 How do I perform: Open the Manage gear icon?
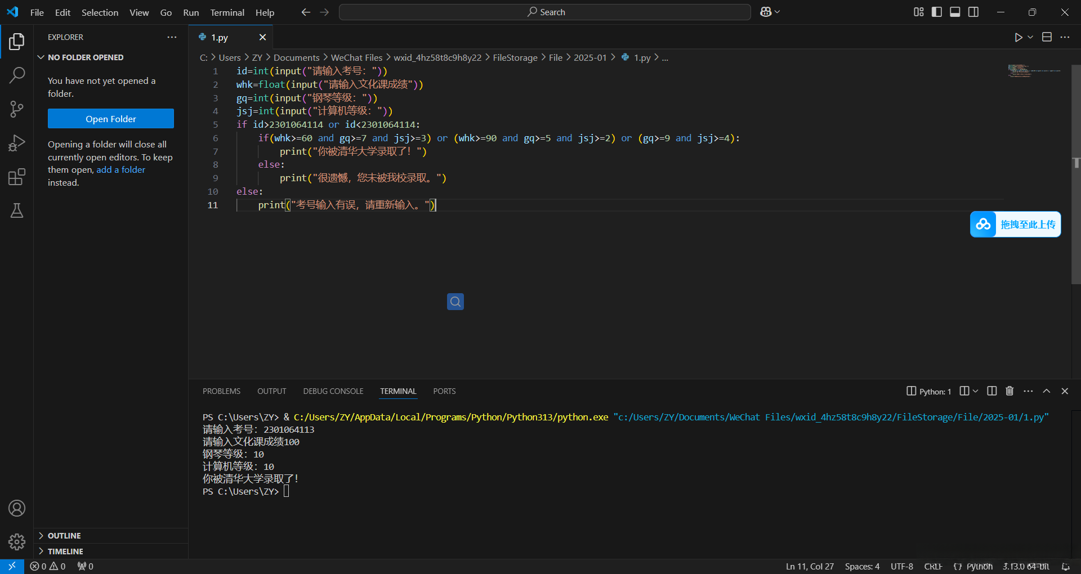pyautogui.click(x=17, y=542)
